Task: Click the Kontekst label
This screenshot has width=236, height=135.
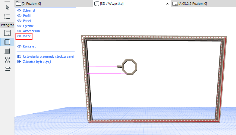Action: [x=29, y=46]
